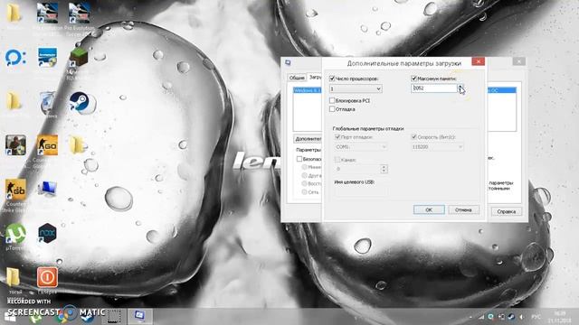Select the Загрузка tab in msconfig
Image resolution: width=579 pixels, height=325 pixels.
[x=315, y=77]
